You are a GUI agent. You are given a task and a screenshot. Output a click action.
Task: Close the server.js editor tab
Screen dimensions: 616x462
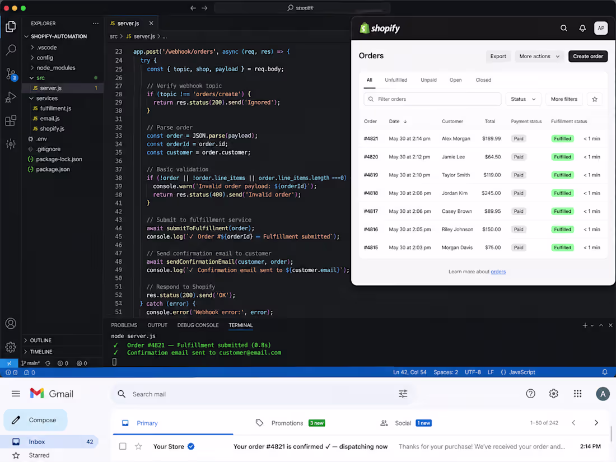pos(151,24)
